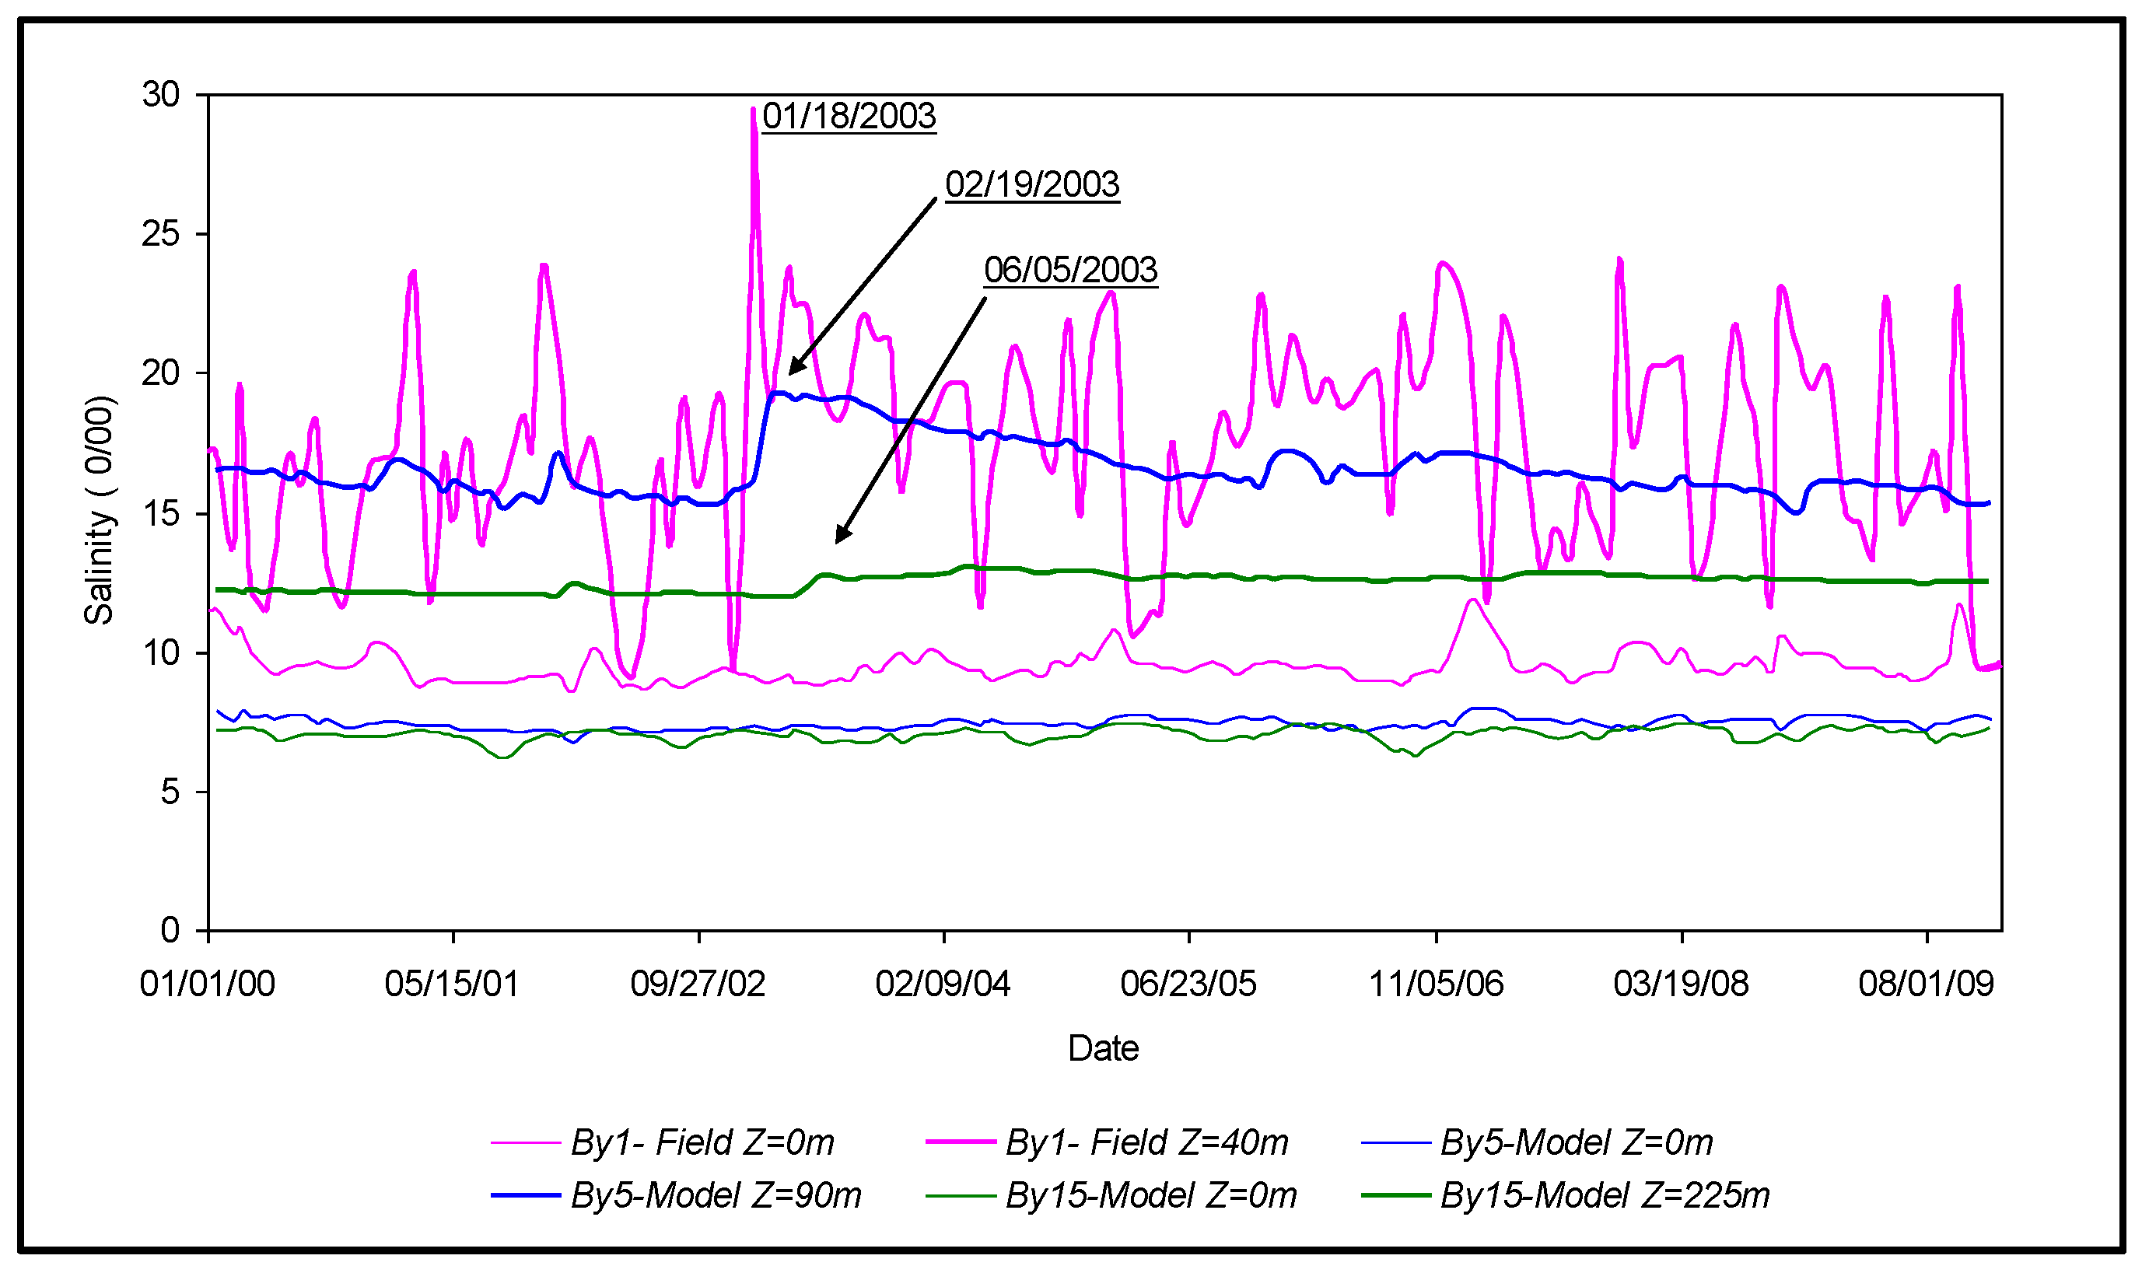Viewport: 2142px width, 1273px height.
Task: Select the By1- Field Z=0m legend entry
Action: 702,1142
